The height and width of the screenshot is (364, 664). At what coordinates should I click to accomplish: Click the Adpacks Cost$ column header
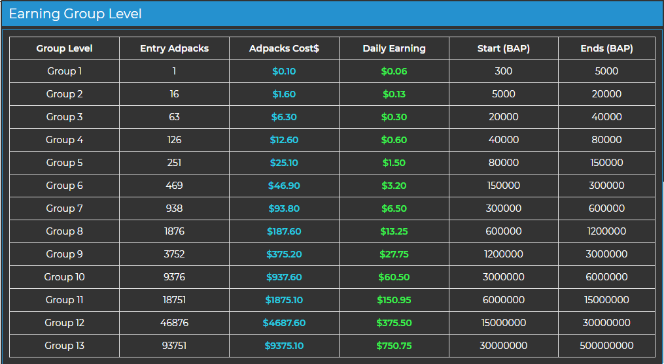tap(284, 48)
